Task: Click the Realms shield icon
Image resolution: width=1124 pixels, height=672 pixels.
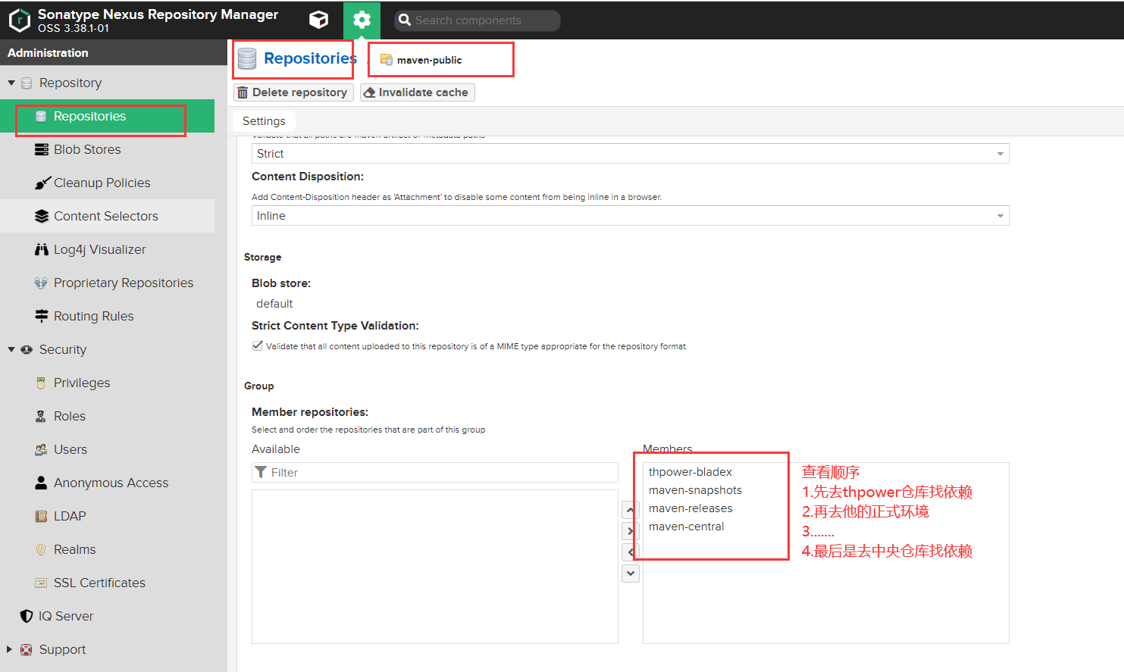Action: (41, 549)
